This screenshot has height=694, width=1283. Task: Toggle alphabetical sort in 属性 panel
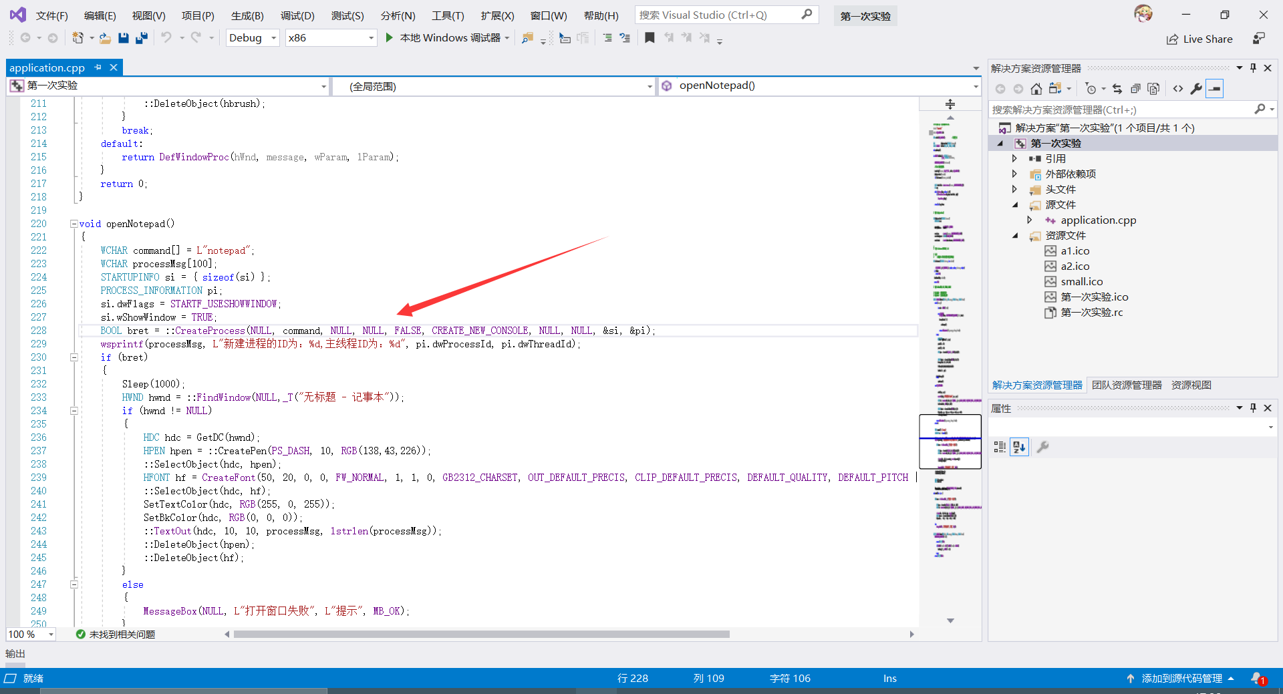tap(1019, 448)
